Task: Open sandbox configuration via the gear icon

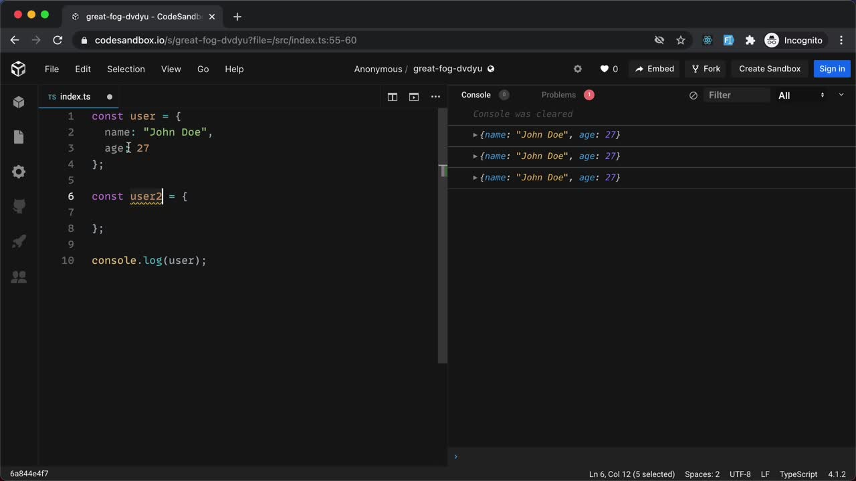Action: (19, 172)
